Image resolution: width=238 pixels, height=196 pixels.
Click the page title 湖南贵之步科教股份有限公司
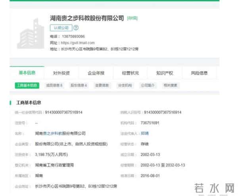tap(87, 18)
